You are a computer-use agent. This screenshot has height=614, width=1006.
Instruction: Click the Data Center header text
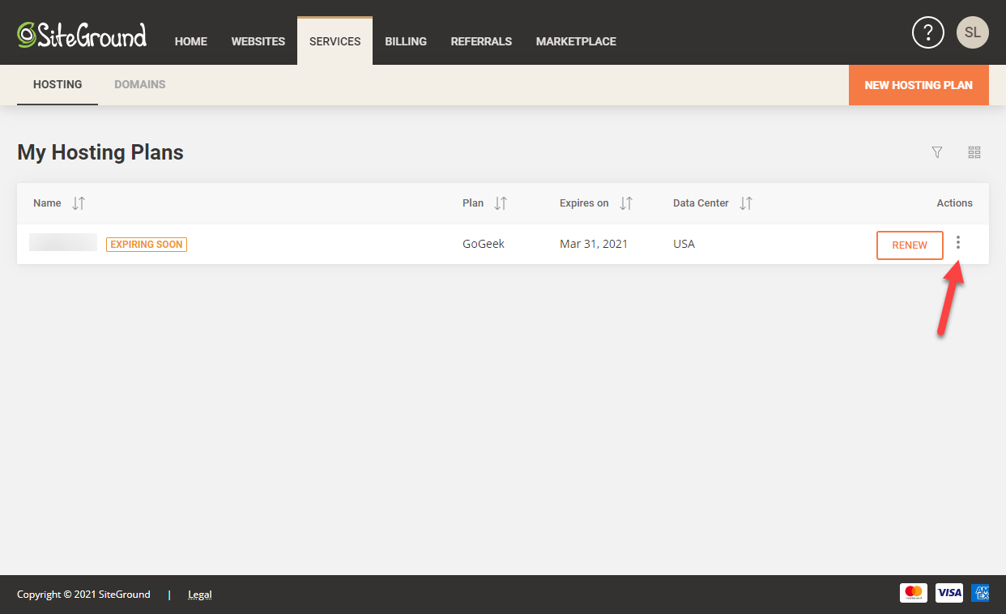(x=701, y=203)
